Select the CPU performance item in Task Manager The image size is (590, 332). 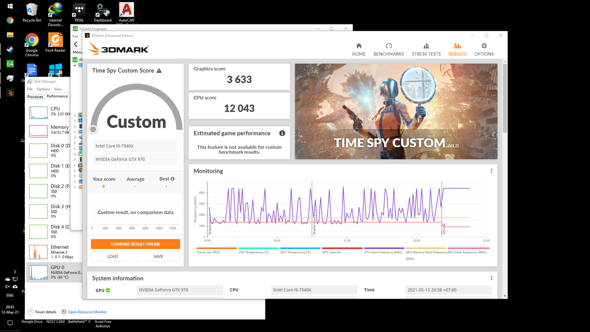(48, 112)
